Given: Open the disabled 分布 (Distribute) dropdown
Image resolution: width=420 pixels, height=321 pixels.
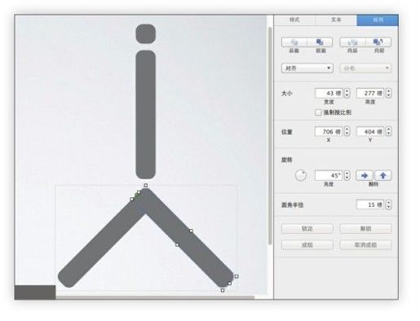Looking at the screenshot, I should point(365,68).
